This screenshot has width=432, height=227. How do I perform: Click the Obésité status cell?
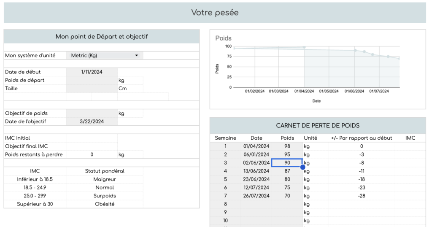[104, 204]
